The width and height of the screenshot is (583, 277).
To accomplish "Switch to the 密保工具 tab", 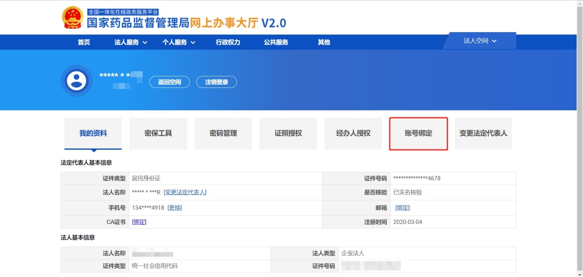I will click(158, 133).
